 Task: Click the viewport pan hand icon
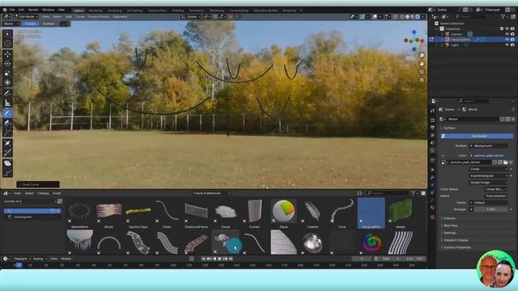[422, 64]
